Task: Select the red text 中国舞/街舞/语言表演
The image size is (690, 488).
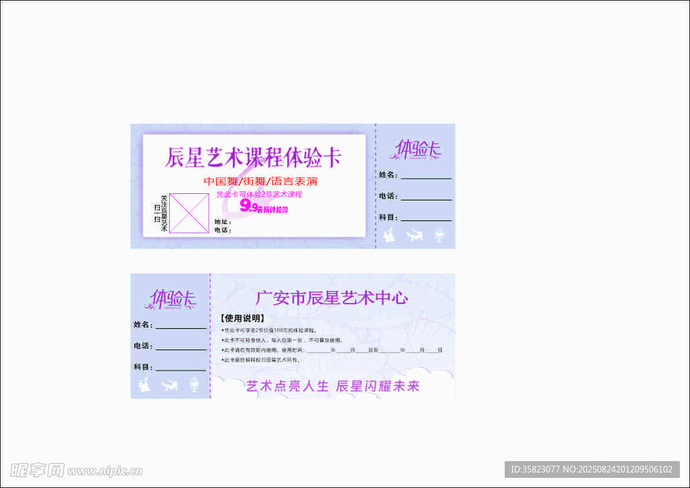Action: click(x=260, y=182)
